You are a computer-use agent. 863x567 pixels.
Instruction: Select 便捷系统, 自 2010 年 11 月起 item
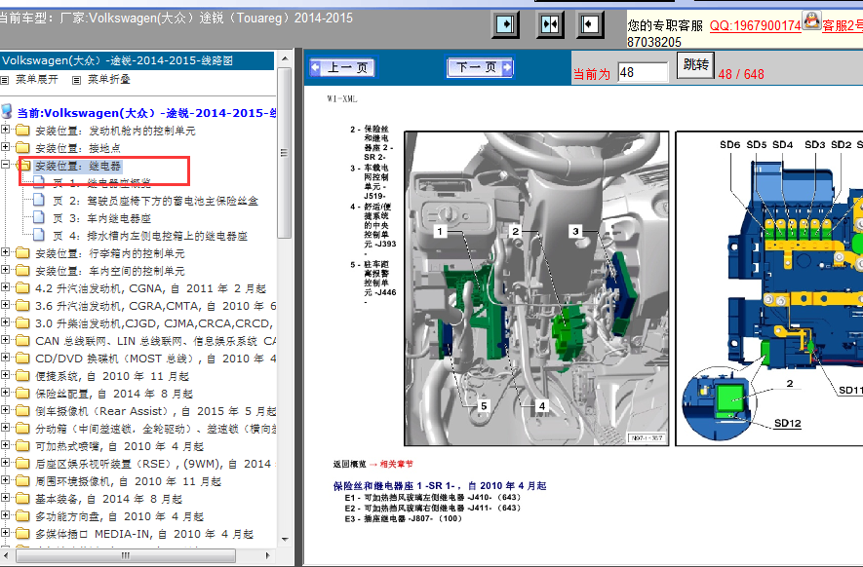[x=112, y=376]
